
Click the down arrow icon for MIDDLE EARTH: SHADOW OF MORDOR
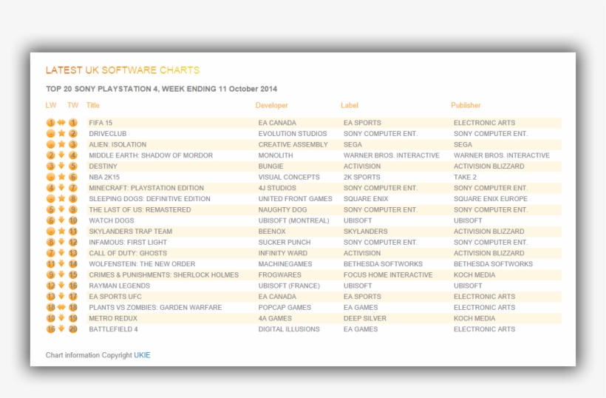click(x=61, y=155)
